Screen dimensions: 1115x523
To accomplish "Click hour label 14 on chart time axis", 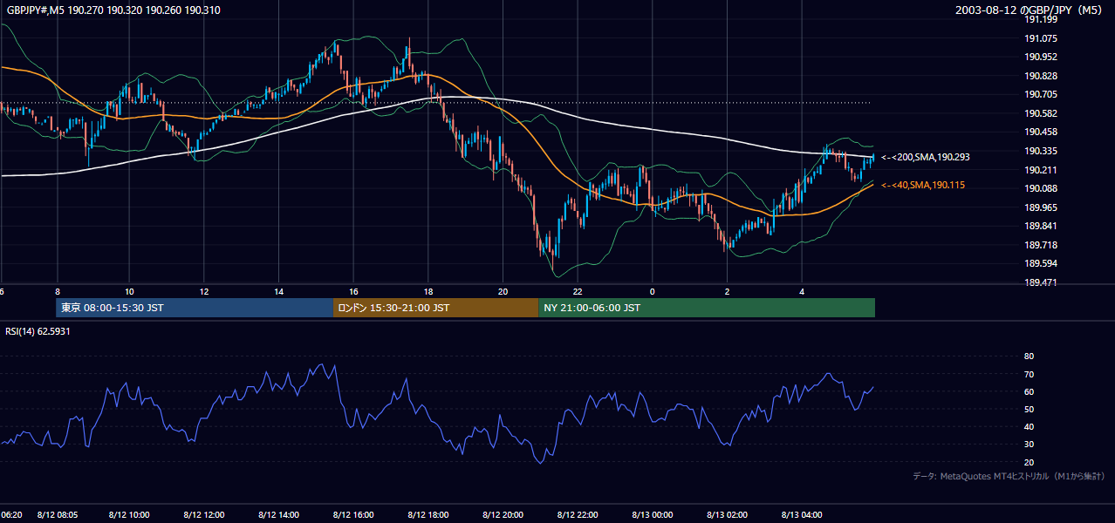I will click(278, 291).
